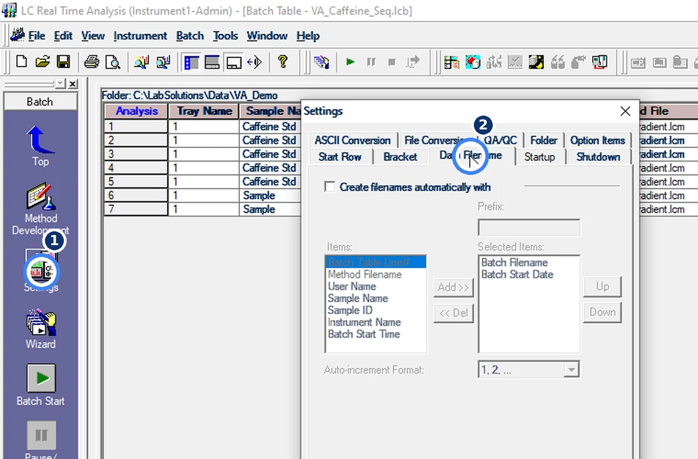698x459 pixels.
Task: Click Sample cell in row 7
Action: point(270,209)
